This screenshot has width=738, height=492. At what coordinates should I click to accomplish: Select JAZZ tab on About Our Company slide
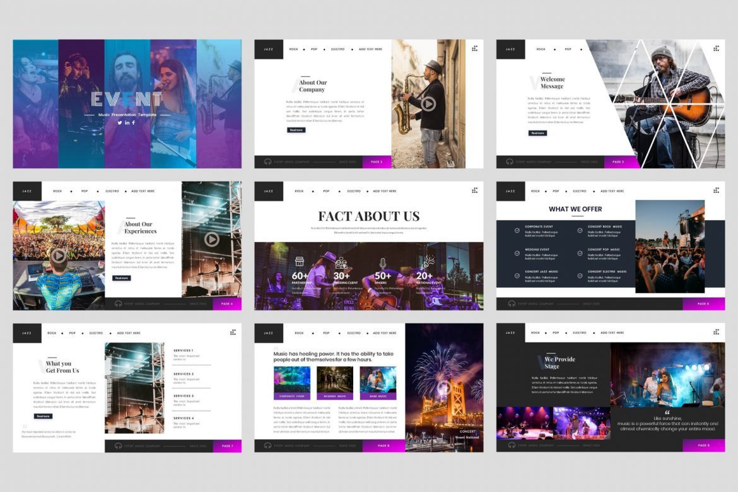(x=269, y=49)
